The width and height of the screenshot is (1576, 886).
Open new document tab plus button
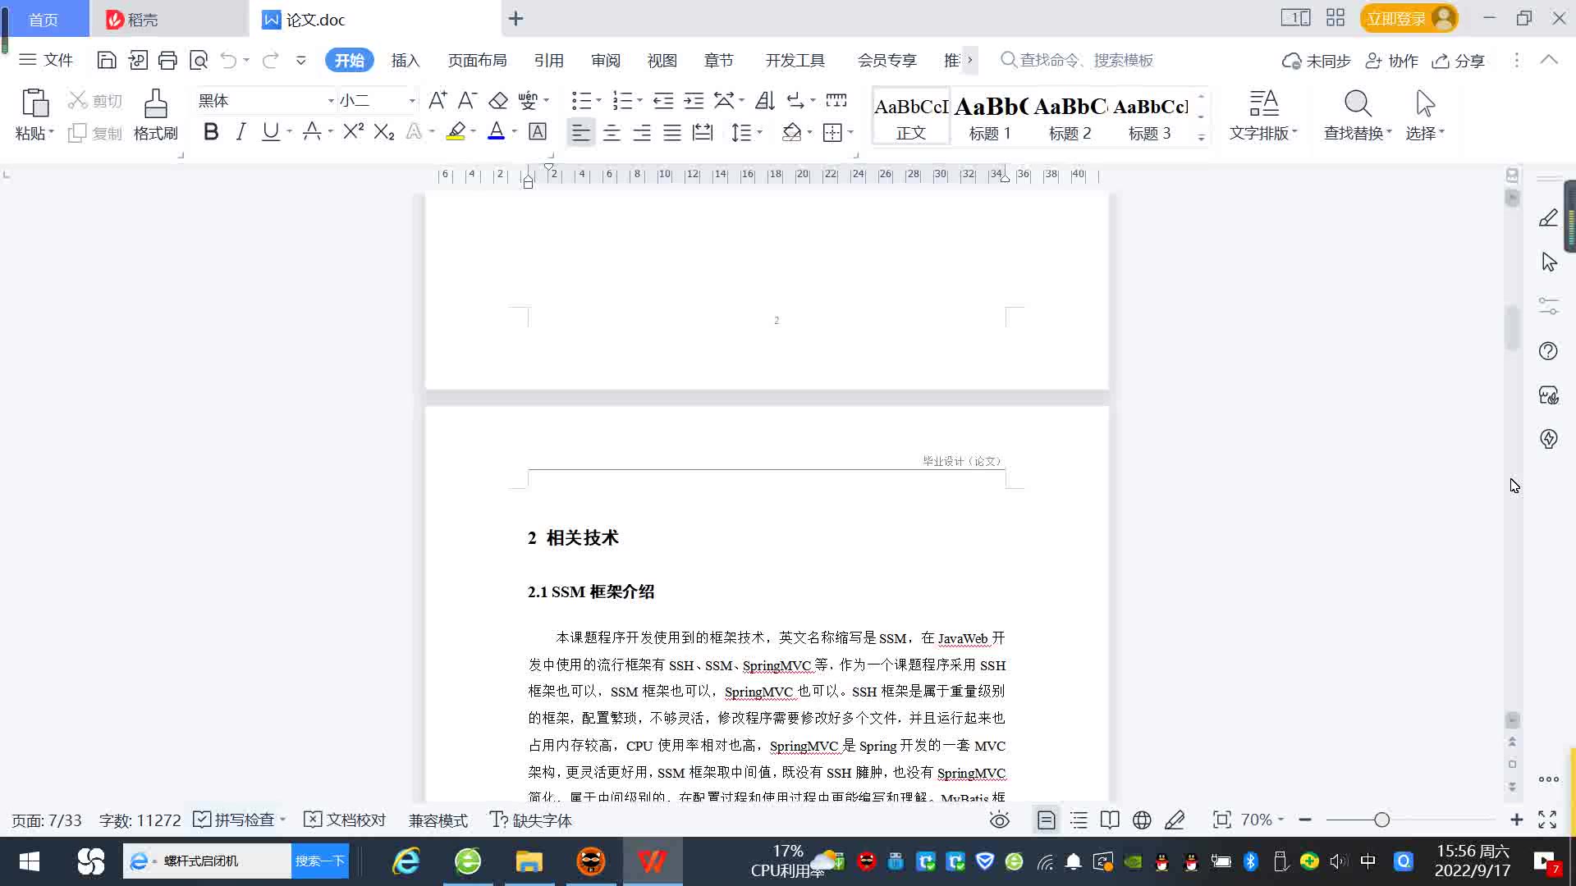[515, 18]
